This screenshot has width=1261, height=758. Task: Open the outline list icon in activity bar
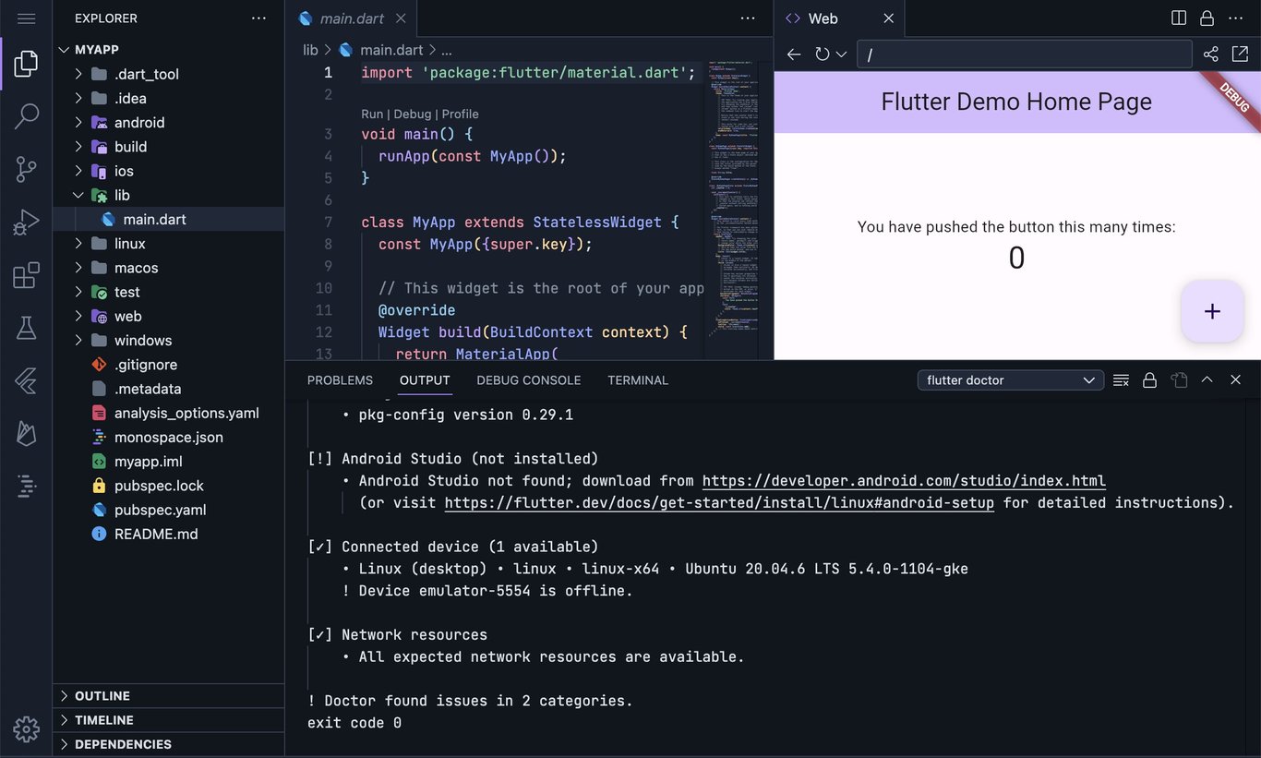pos(26,486)
